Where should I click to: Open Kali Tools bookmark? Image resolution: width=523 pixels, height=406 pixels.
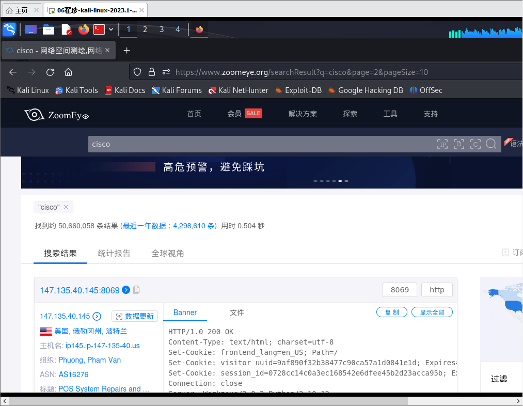(x=77, y=90)
